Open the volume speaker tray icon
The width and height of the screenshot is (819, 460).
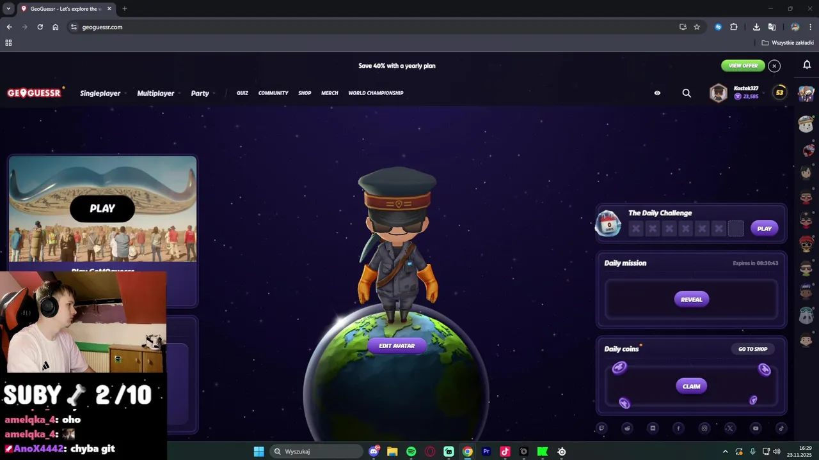click(x=776, y=452)
